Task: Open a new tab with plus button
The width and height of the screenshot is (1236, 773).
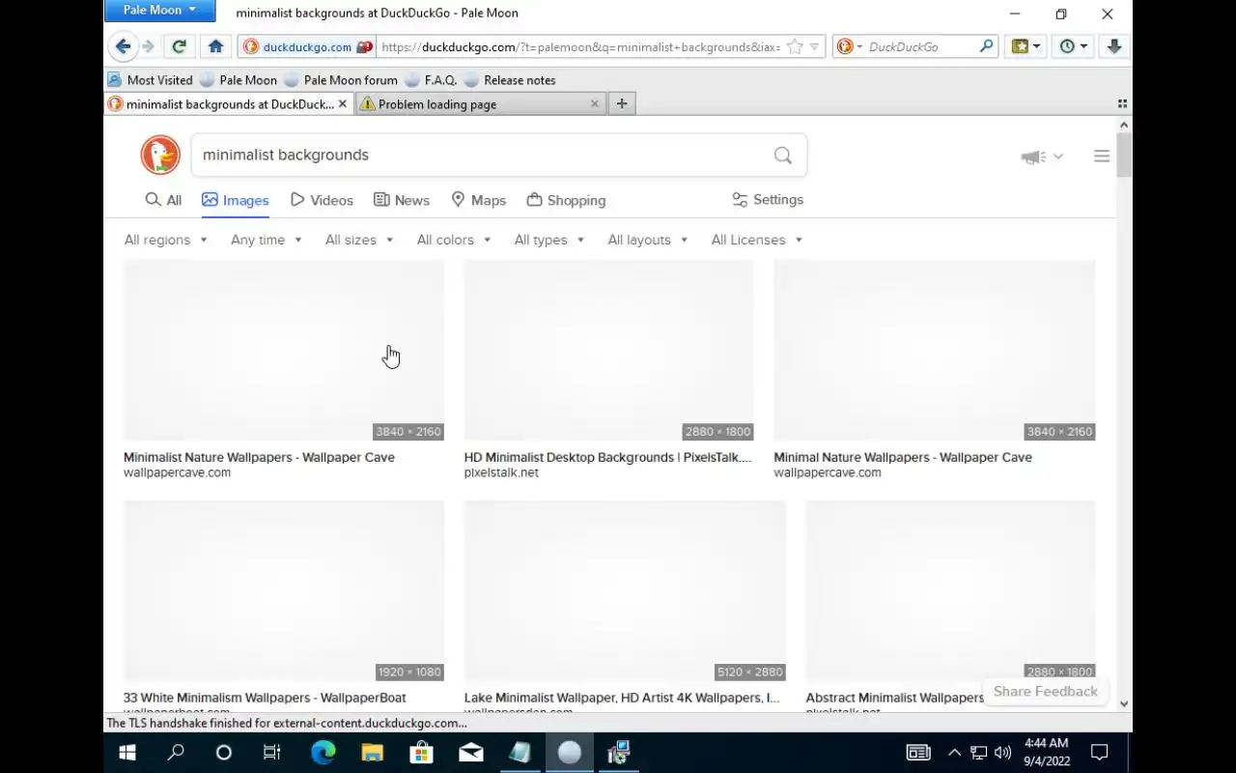Action: pyautogui.click(x=622, y=103)
